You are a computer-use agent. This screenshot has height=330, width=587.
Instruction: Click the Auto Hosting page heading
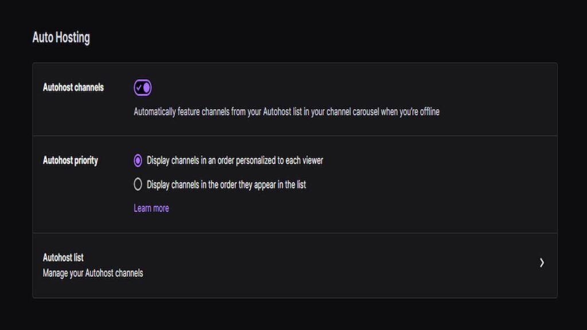61,37
